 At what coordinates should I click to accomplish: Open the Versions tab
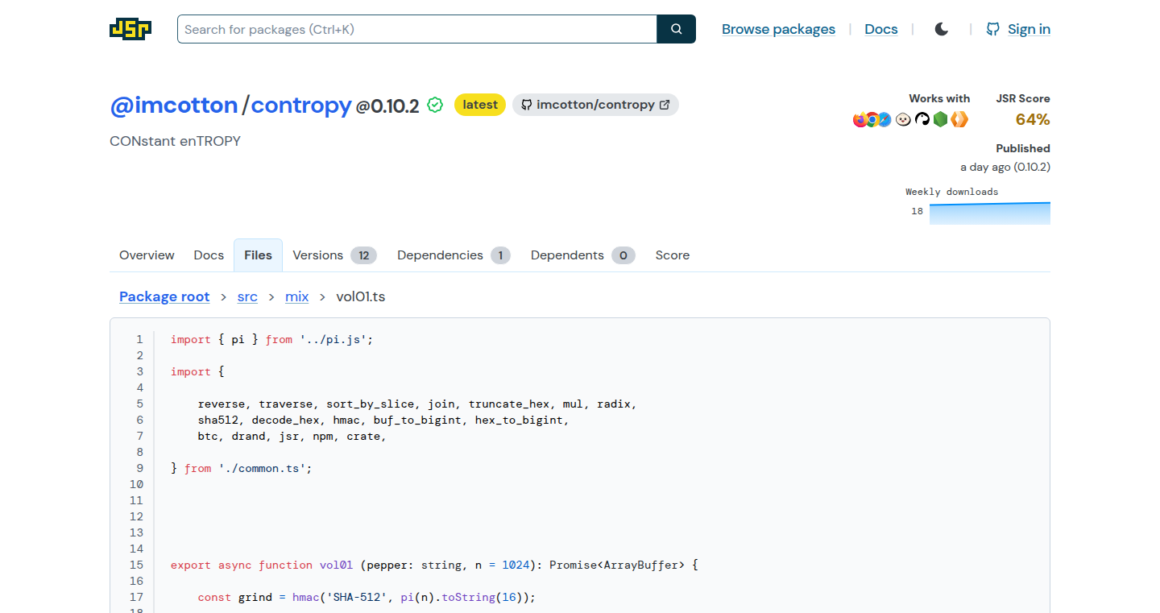tap(334, 255)
